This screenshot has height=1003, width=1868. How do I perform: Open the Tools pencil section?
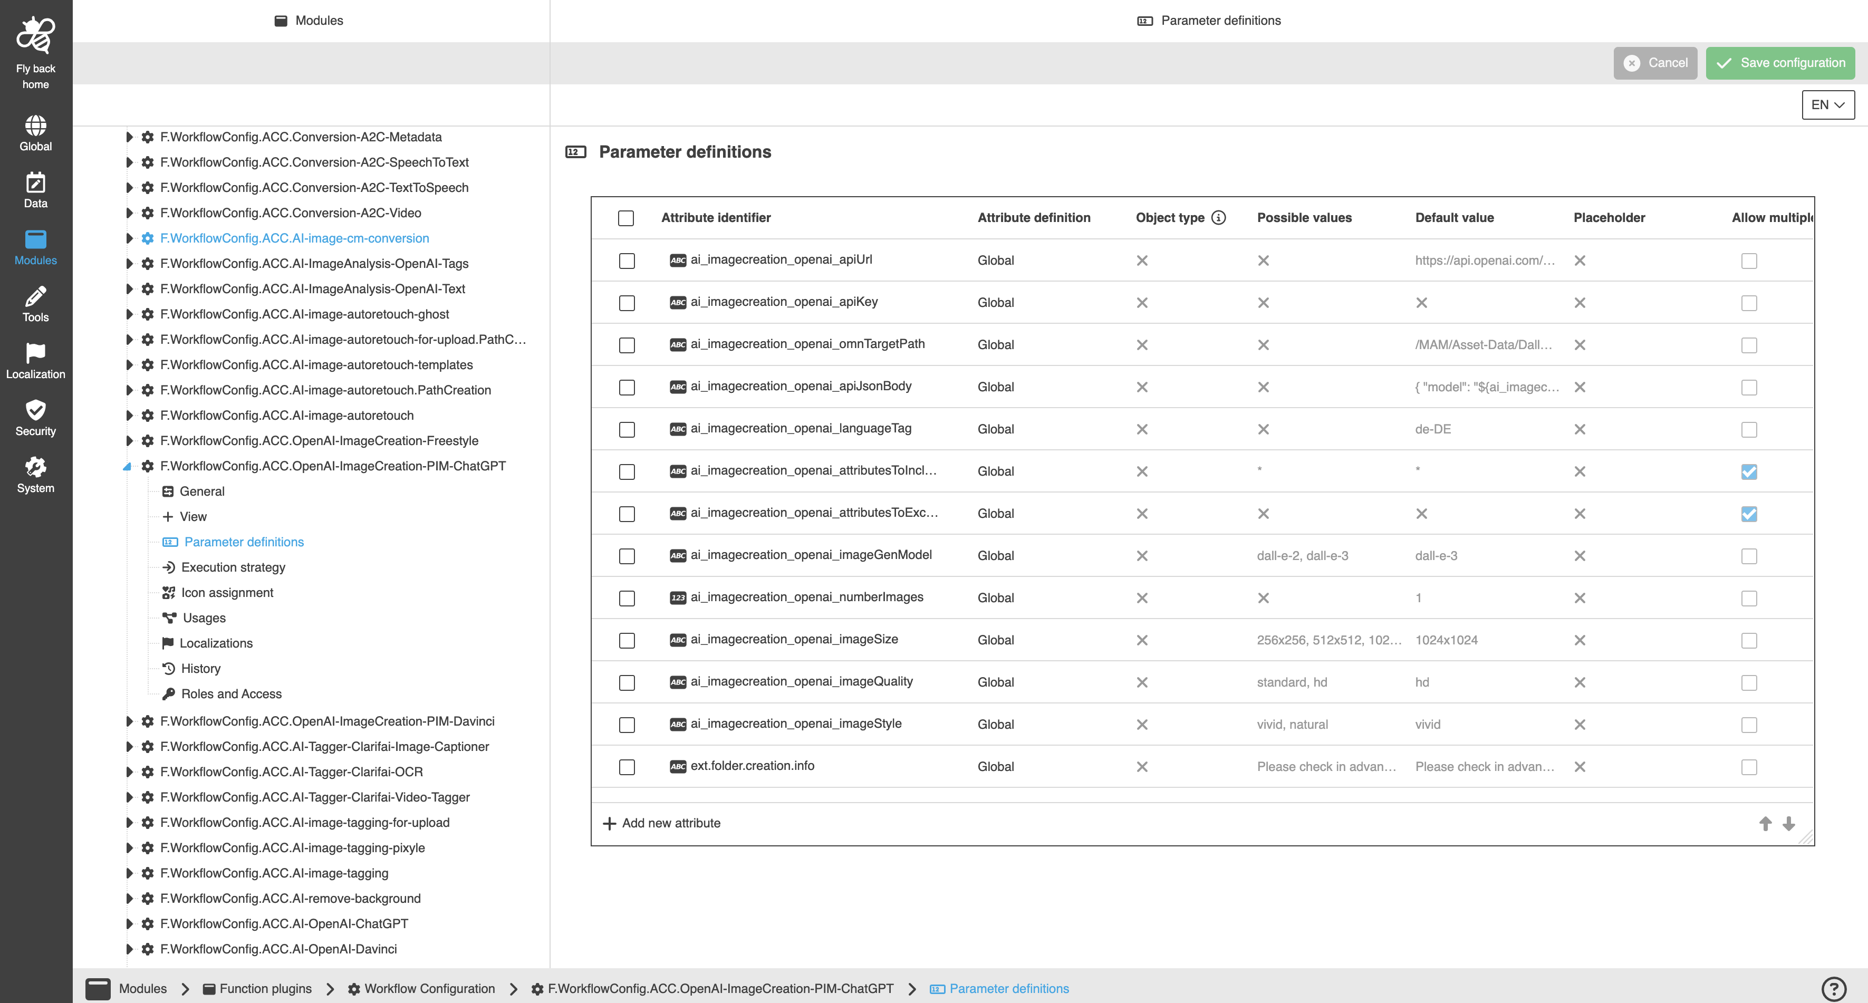[35, 304]
